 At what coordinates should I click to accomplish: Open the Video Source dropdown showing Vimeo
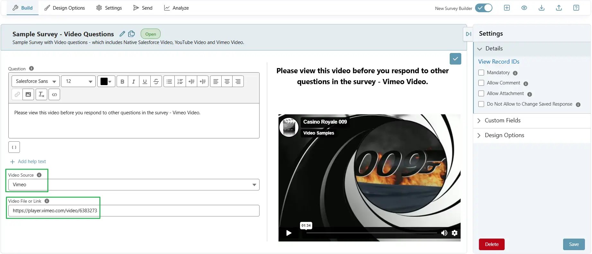pos(134,185)
